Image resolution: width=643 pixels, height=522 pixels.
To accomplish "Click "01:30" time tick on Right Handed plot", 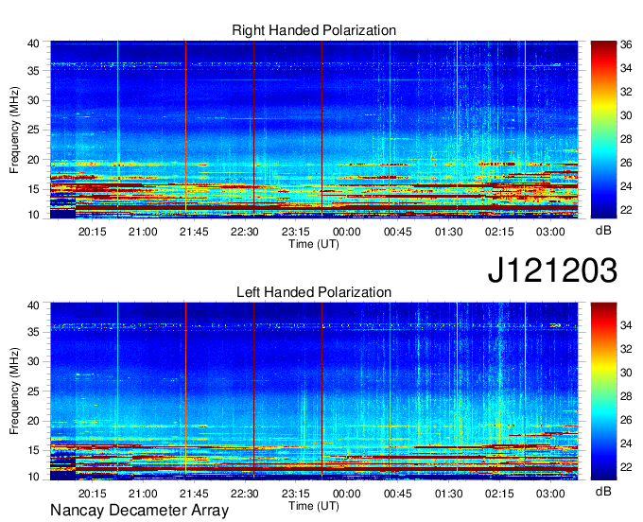I will point(448,232).
